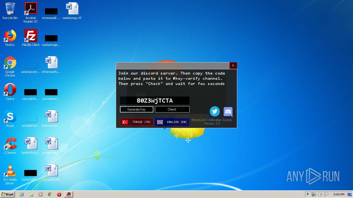Screen dimensions: 353x198
Task: Open Windows Media Player taskbar icon
Action: pyautogui.click(x=41, y=194)
